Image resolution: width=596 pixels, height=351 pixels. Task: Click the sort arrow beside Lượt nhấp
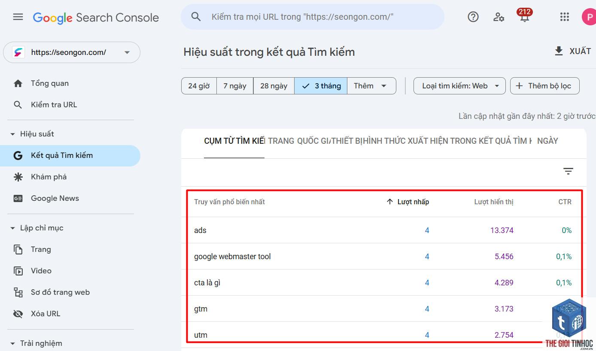click(390, 202)
